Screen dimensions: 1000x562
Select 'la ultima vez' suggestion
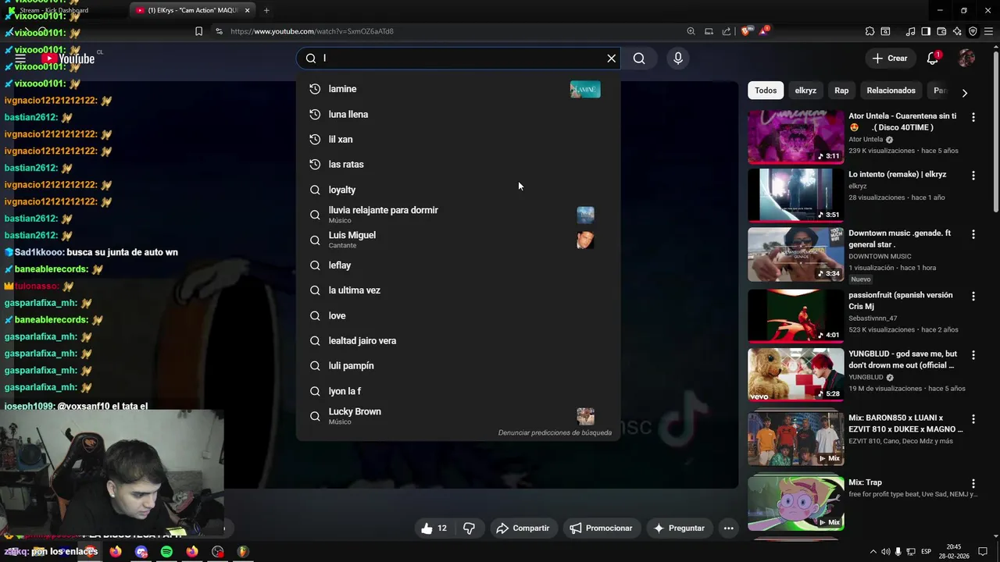coord(458,290)
